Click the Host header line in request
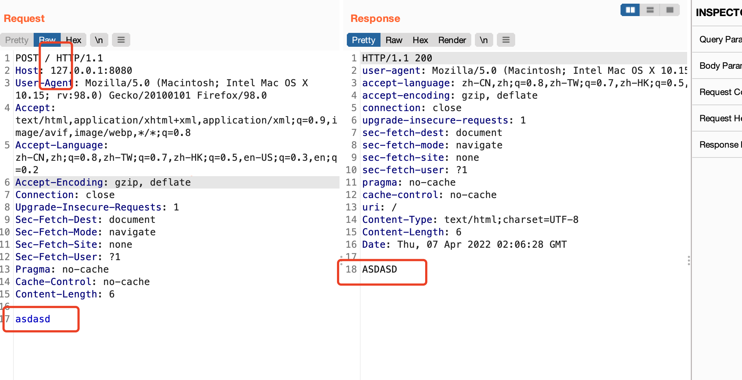The image size is (742, 380). click(x=74, y=71)
